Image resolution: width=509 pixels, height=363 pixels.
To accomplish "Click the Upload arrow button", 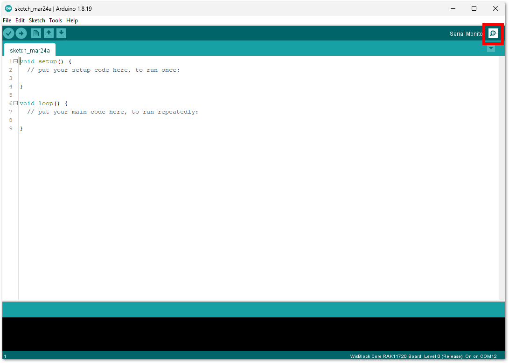I will pyautogui.click(x=21, y=34).
